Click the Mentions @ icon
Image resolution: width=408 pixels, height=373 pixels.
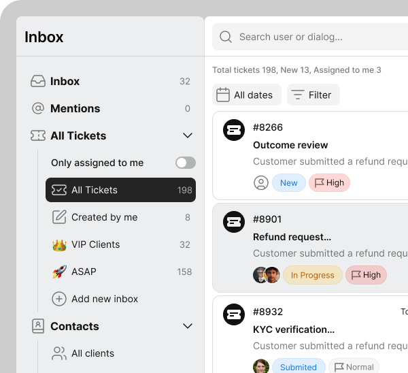pyautogui.click(x=38, y=108)
